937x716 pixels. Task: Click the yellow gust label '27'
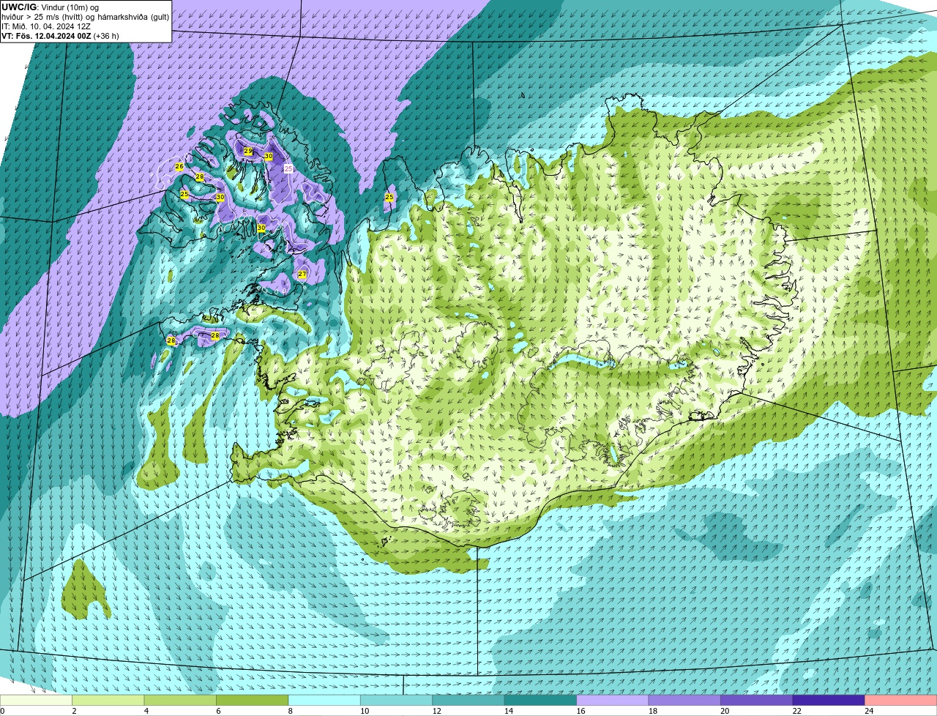pyautogui.click(x=302, y=275)
